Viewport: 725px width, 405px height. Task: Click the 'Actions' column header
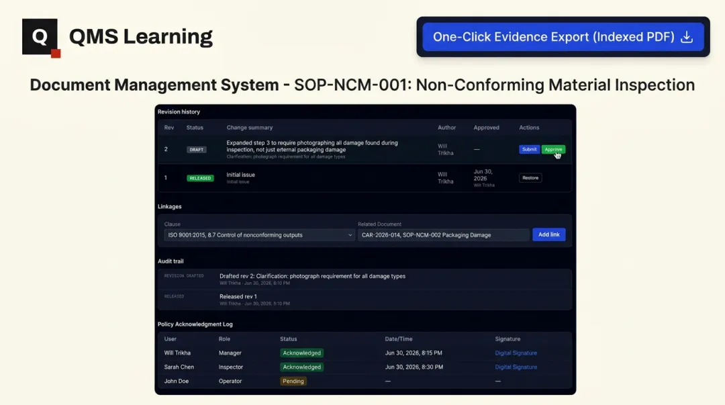pos(529,128)
